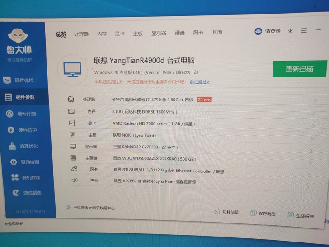Click the green 重新扫描 button
Screen dimensions: 329x247
pos(300,69)
